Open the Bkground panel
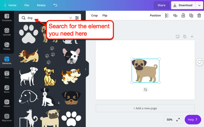The width and height of the screenshot is (204, 127). pyautogui.click(x=7, y=118)
